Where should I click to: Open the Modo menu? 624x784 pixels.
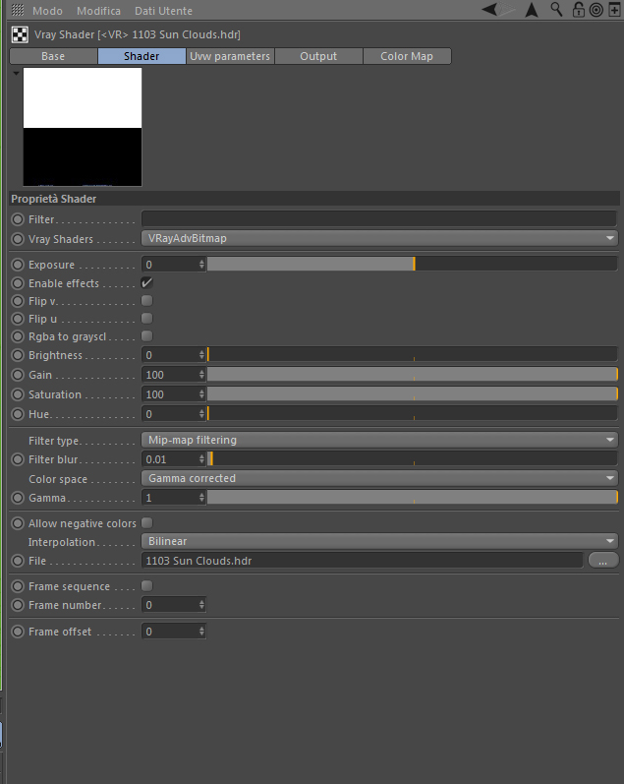point(47,11)
